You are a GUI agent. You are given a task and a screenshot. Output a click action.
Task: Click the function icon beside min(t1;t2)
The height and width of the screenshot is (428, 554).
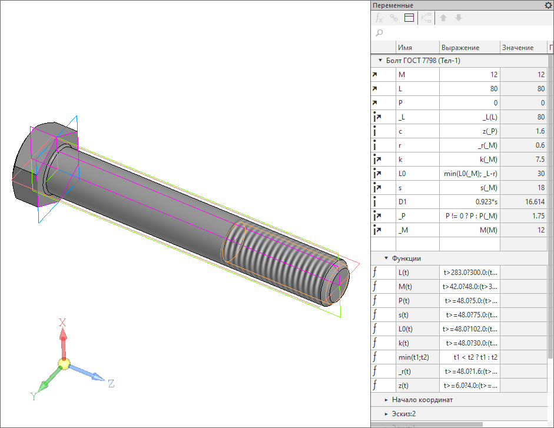click(x=375, y=357)
